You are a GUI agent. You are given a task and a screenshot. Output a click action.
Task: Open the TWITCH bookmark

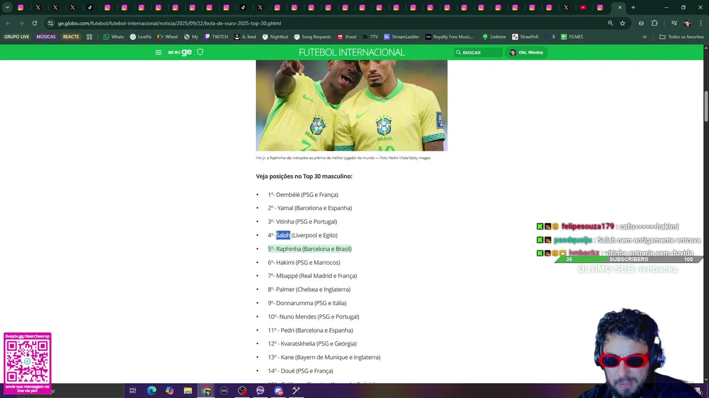pyautogui.click(x=216, y=37)
